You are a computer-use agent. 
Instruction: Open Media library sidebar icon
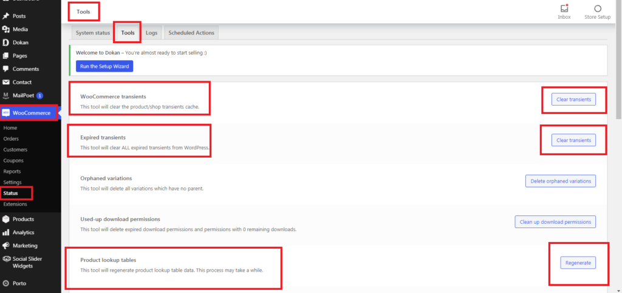[x=6, y=29]
